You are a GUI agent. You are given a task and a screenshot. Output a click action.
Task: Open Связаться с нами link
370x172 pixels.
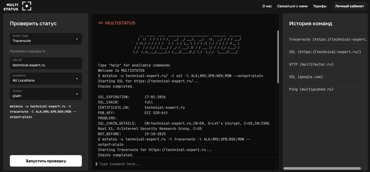click(x=292, y=6)
